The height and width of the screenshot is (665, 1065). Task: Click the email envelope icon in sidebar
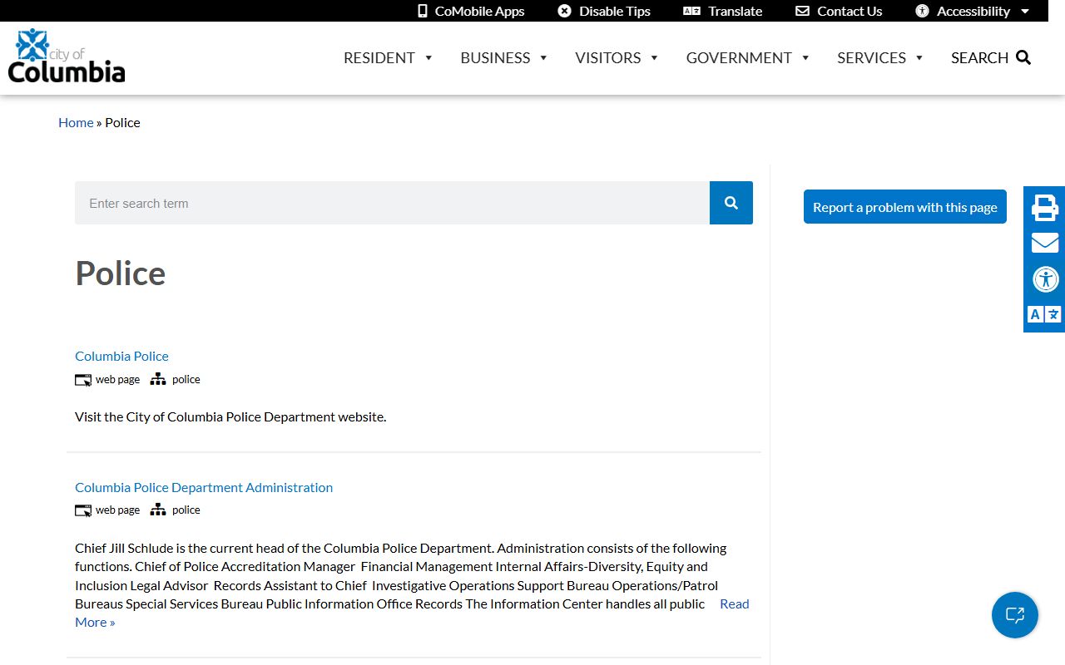click(x=1044, y=243)
